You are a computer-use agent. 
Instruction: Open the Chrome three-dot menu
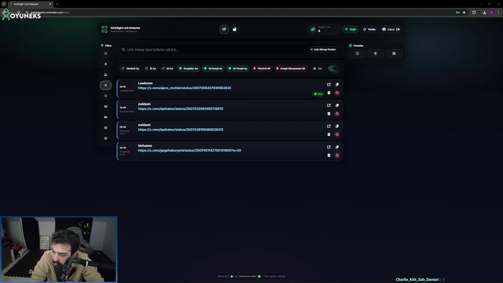tap(498, 12)
